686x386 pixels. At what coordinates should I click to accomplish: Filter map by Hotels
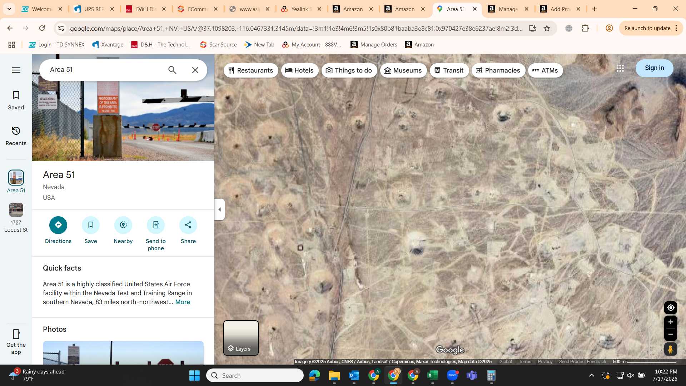click(300, 70)
